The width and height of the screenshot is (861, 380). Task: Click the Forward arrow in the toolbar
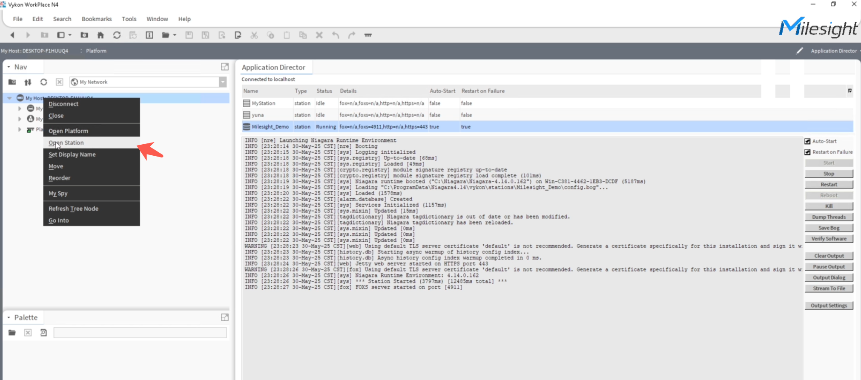28,35
